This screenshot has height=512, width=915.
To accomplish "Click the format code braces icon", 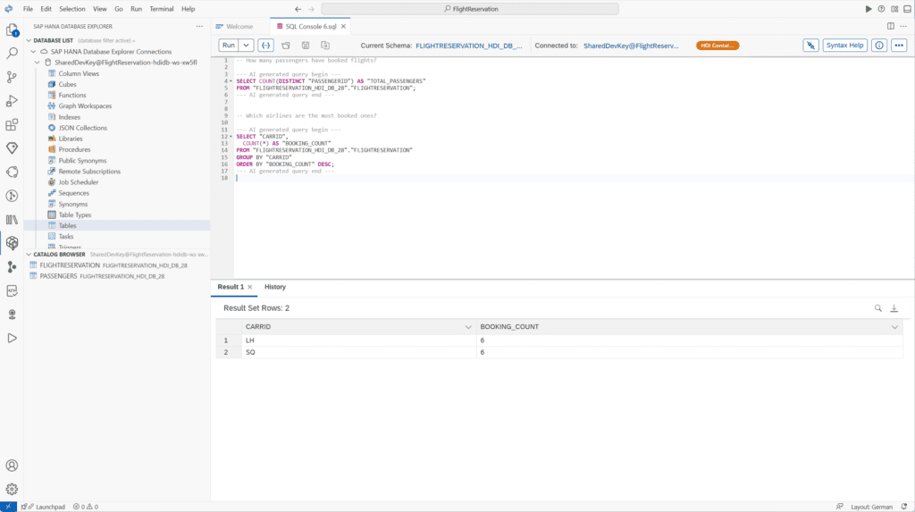I will (x=265, y=45).
